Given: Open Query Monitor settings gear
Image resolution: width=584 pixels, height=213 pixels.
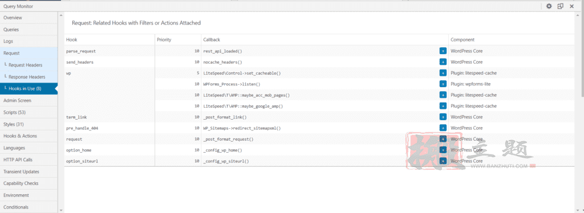Looking at the screenshot, I should pos(549,6).
